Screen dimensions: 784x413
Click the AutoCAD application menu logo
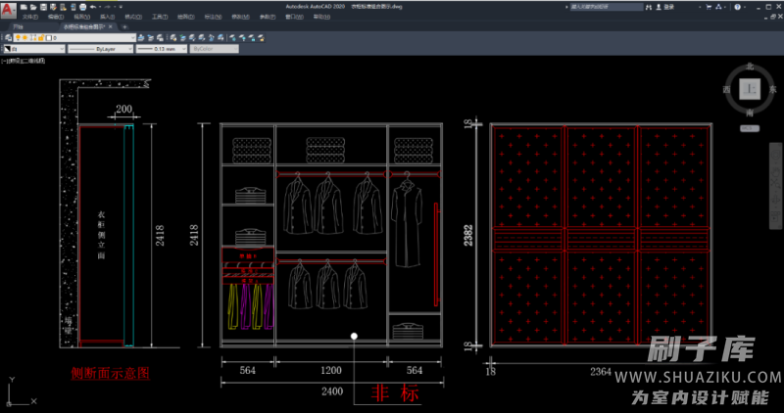tap(8, 9)
